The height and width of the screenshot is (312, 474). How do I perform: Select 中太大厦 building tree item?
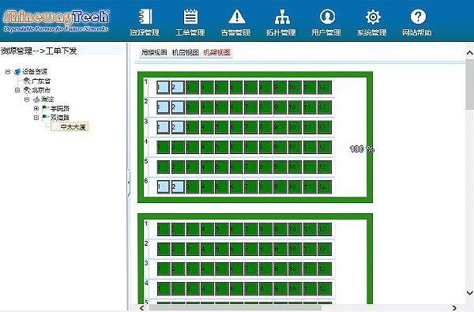[73, 127]
